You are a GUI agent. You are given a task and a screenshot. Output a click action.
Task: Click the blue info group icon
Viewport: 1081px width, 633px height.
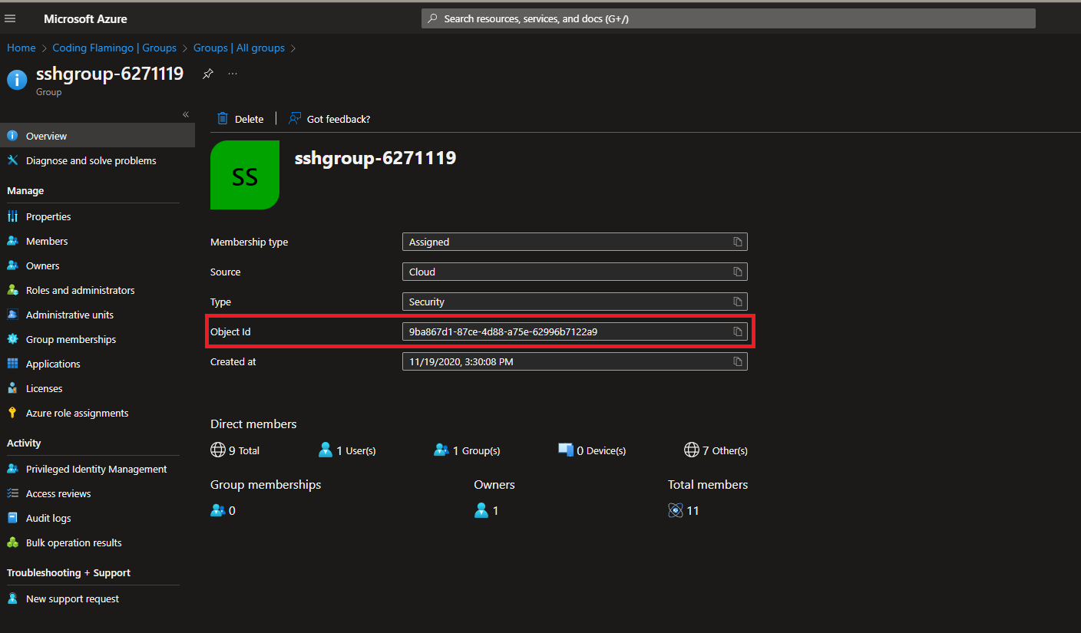pyautogui.click(x=17, y=80)
